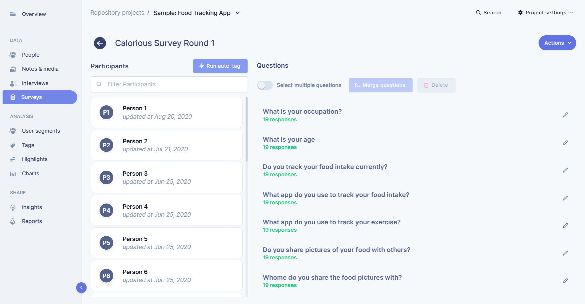The width and height of the screenshot is (585, 304).
Task: Open the Repository projects breadcrumb link
Action: pyautogui.click(x=117, y=12)
